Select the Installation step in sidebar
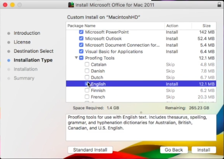 pyautogui.click(x=26, y=69)
